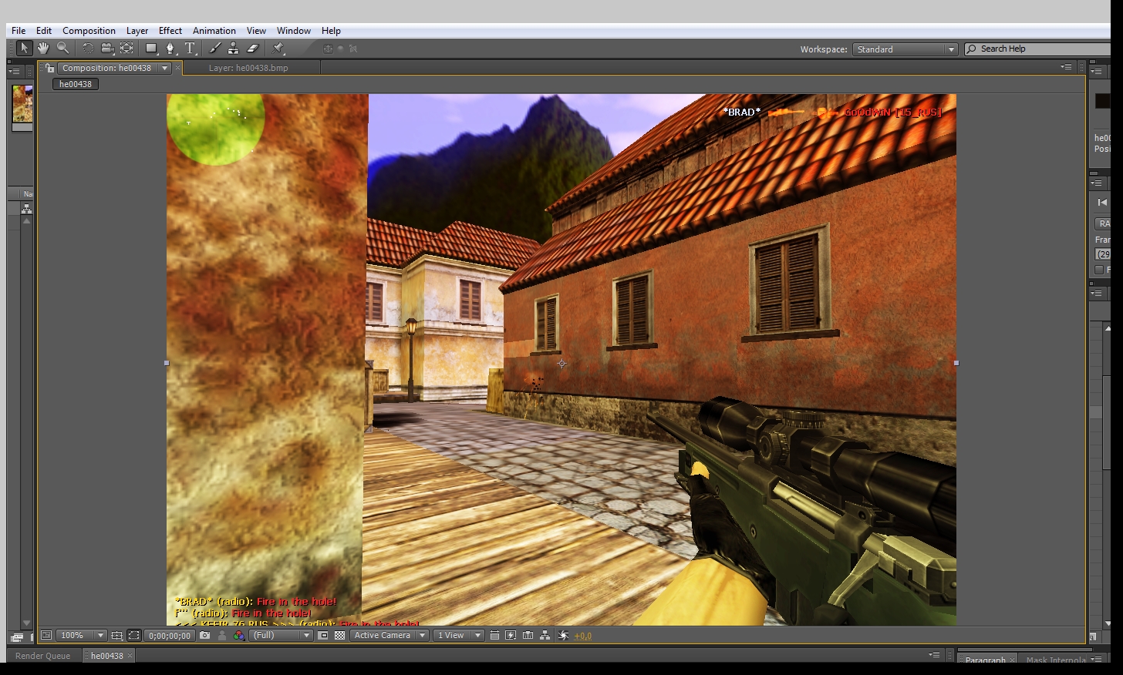The width and height of the screenshot is (1123, 675).
Task: Open the magnification ratio 100% dropdown
Action: point(81,636)
